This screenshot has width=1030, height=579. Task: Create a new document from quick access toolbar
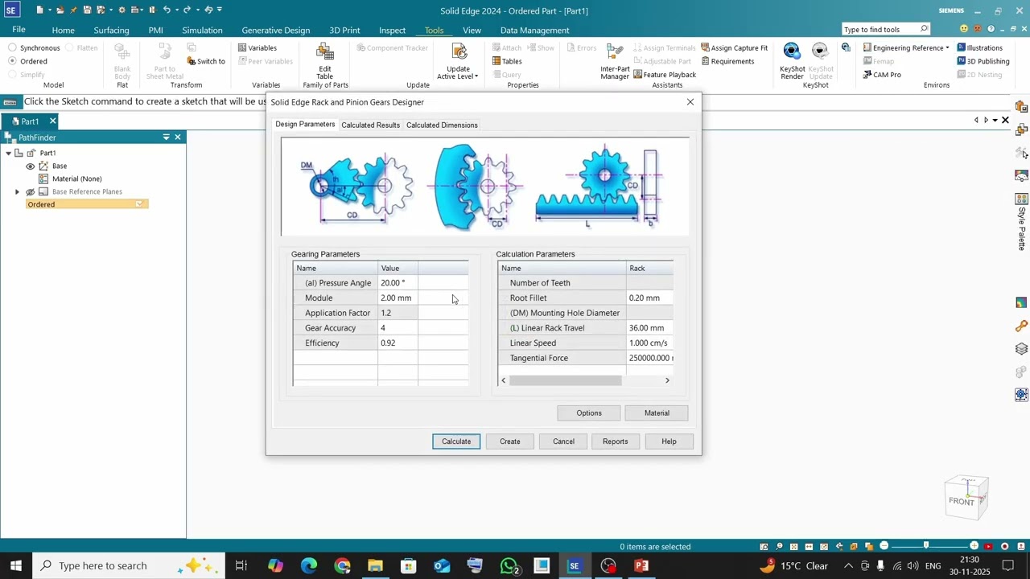(x=39, y=10)
